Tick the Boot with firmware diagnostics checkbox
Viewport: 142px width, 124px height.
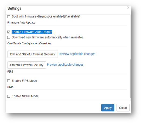[x=9, y=17]
